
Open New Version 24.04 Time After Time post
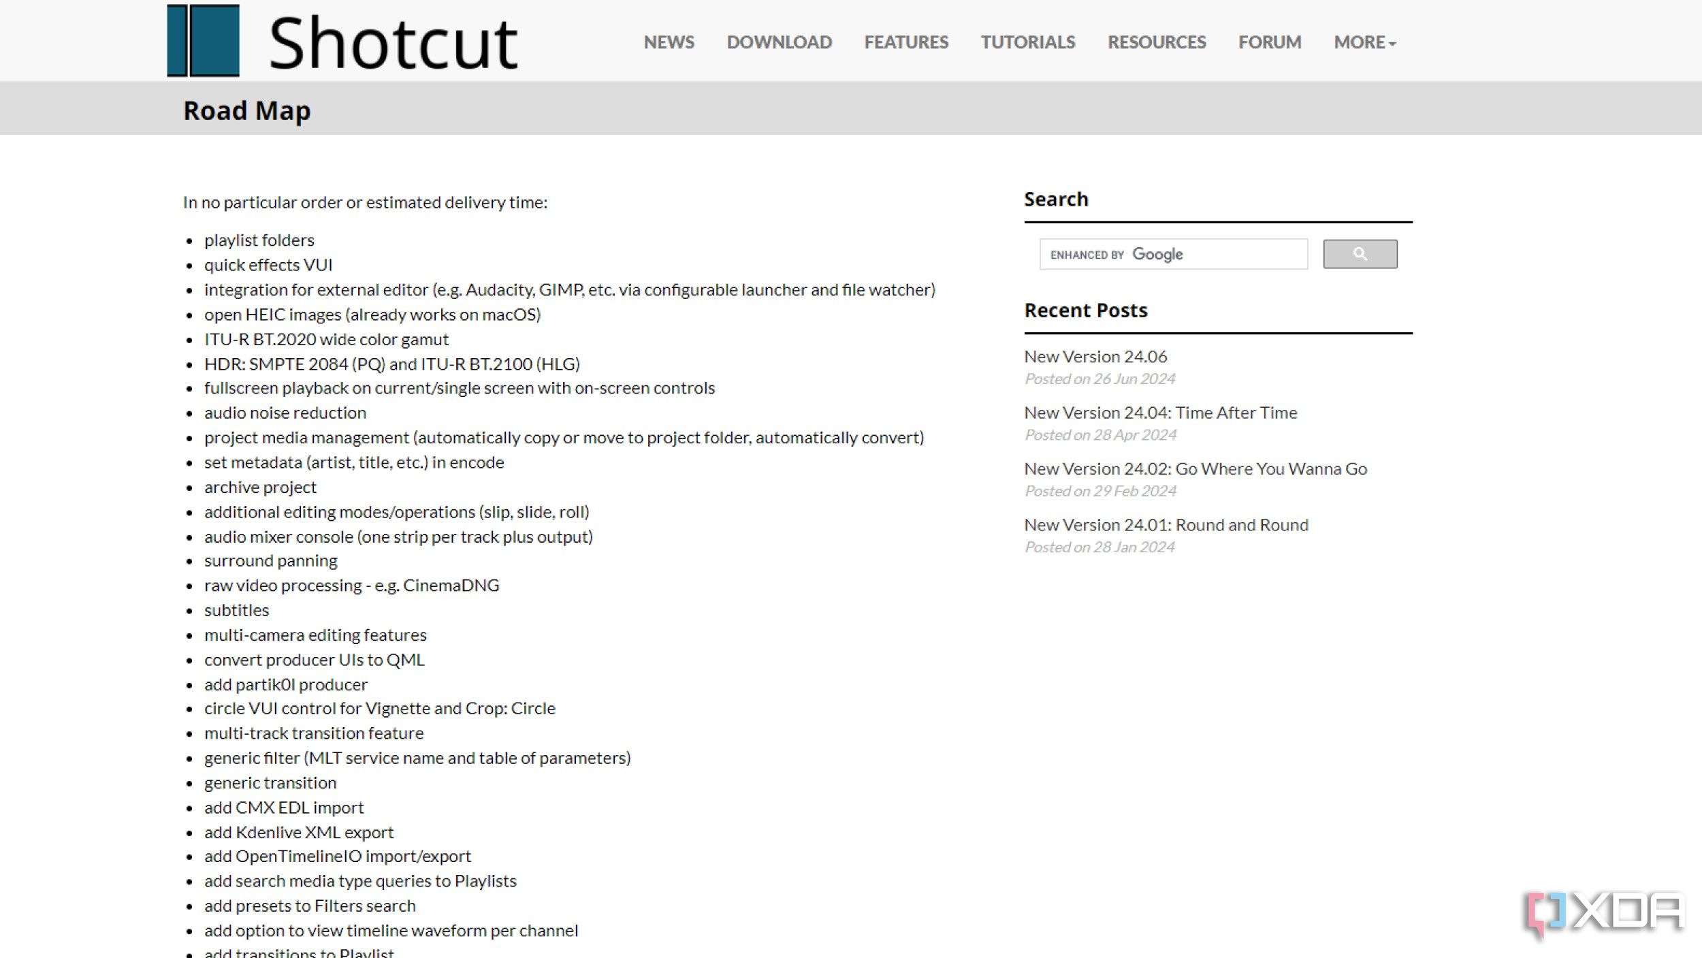point(1161,412)
